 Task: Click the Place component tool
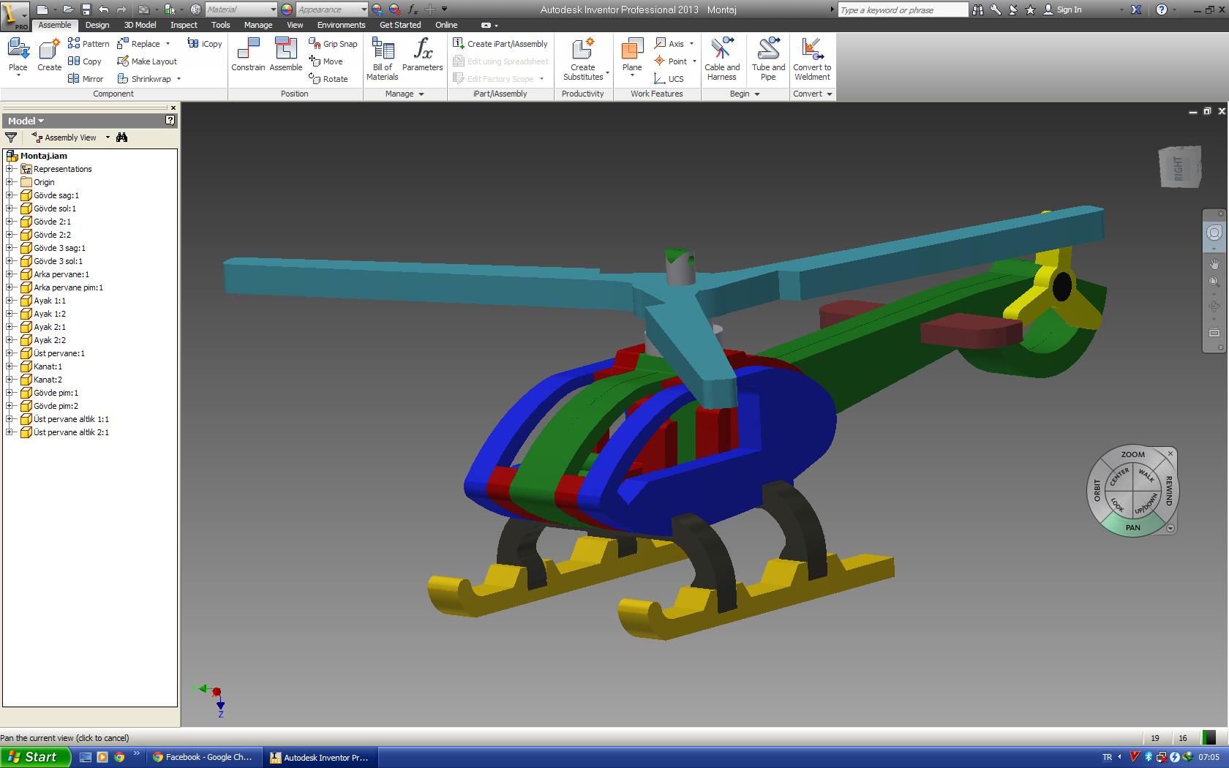tap(18, 56)
